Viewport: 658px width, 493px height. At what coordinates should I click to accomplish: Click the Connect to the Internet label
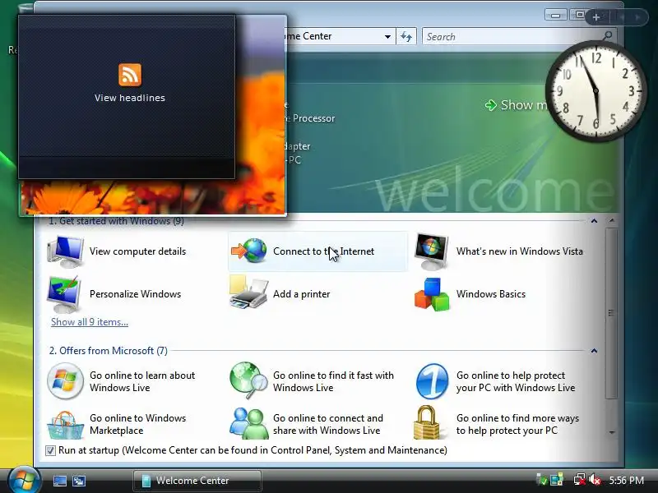tap(323, 251)
